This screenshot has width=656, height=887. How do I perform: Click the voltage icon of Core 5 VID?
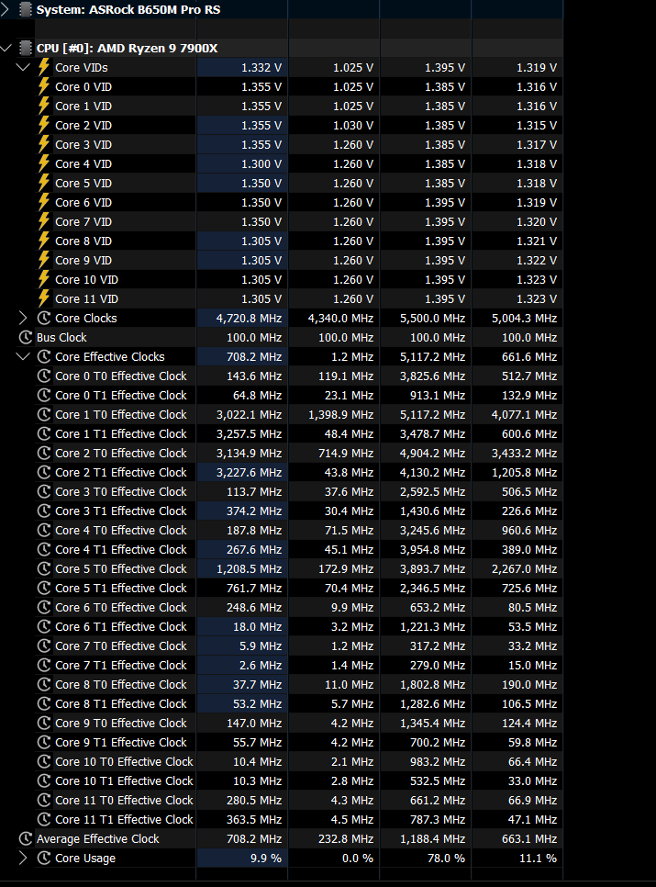coord(43,183)
